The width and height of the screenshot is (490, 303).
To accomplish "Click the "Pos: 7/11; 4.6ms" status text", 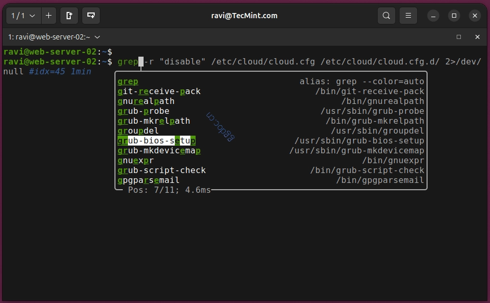I will (170, 190).
